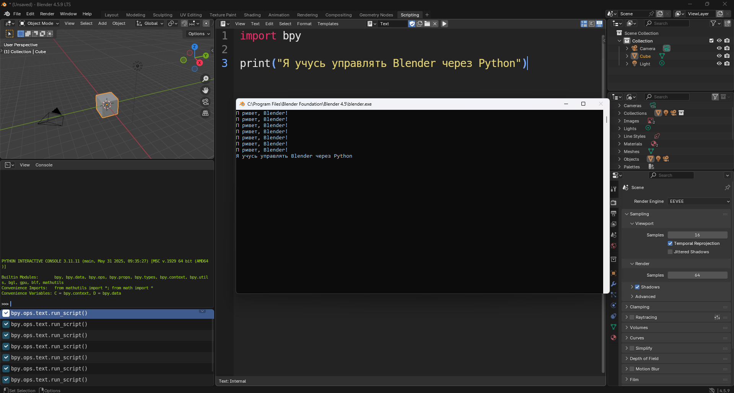This screenshot has width=734, height=393.
Task: Toggle line numbers display in the Text Editor
Action: [584, 24]
